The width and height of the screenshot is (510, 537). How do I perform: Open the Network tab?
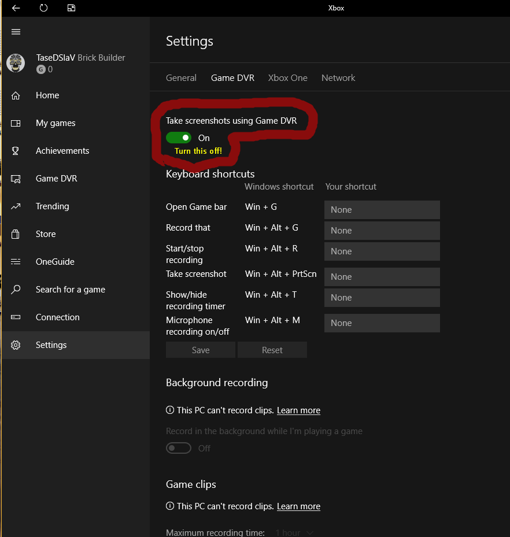[x=338, y=78]
